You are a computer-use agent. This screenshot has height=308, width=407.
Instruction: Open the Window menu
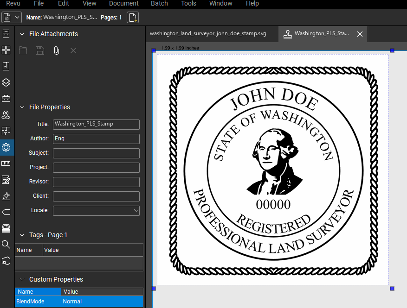pyautogui.click(x=220, y=3)
